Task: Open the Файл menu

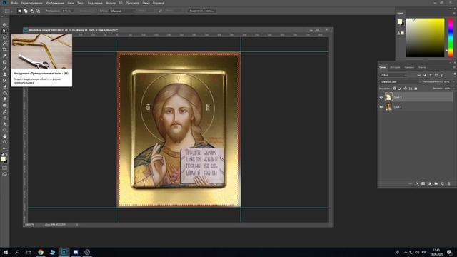Action: [14, 3]
